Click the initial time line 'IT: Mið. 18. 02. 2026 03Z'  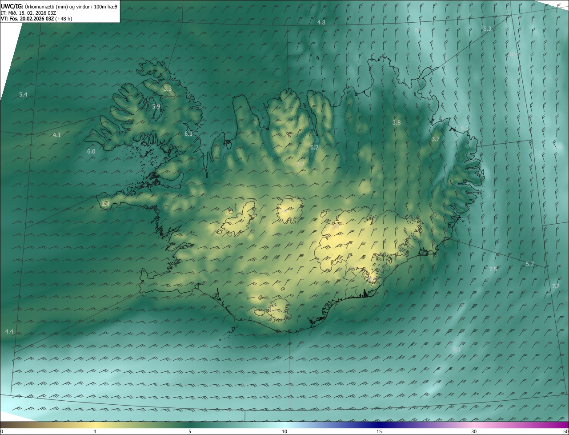tap(28, 12)
